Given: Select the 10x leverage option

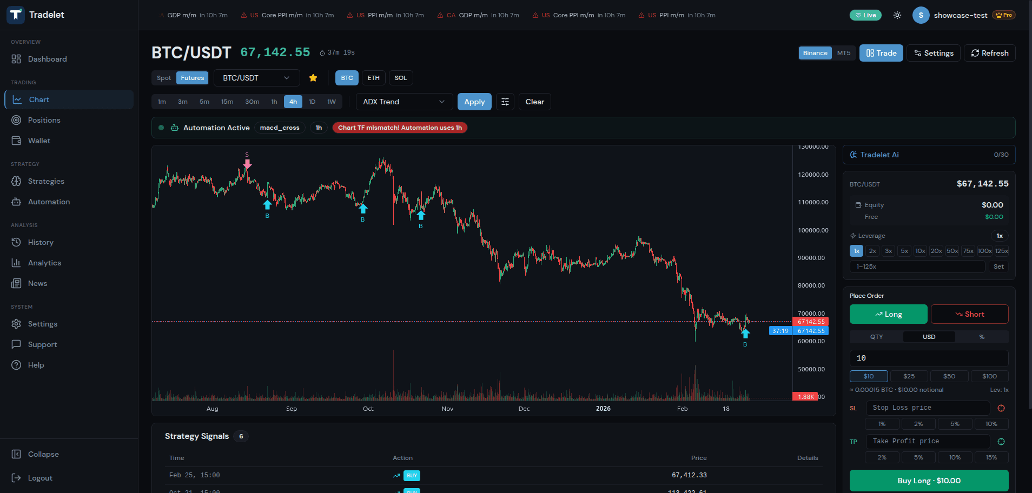Looking at the screenshot, I should click(x=920, y=251).
